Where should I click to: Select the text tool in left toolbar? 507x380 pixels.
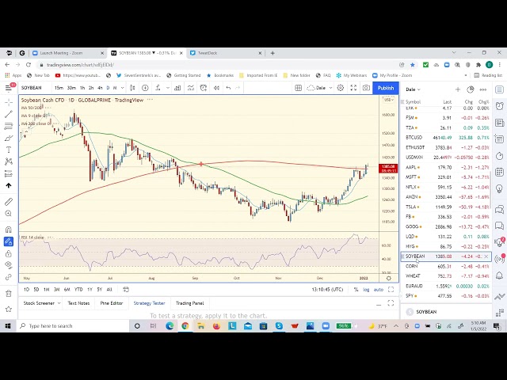9,150
